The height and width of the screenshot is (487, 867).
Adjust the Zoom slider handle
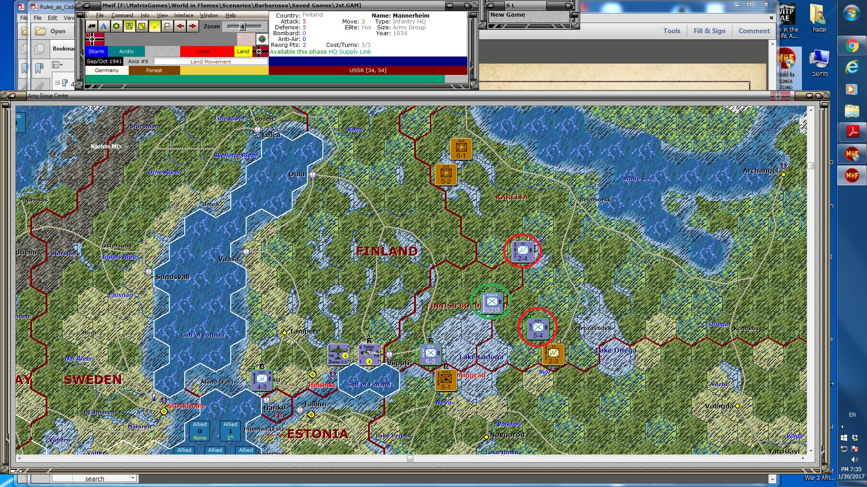(x=242, y=27)
